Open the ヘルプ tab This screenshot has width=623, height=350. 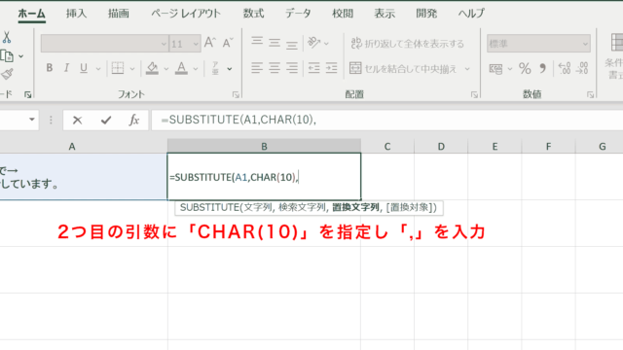tap(471, 14)
